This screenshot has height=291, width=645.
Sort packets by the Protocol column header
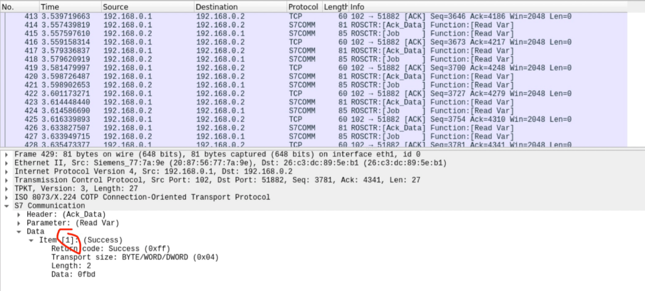click(303, 7)
